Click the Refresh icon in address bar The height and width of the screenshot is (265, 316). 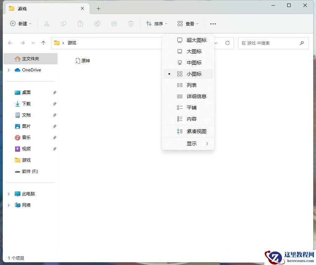pyautogui.click(x=227, y=43)
